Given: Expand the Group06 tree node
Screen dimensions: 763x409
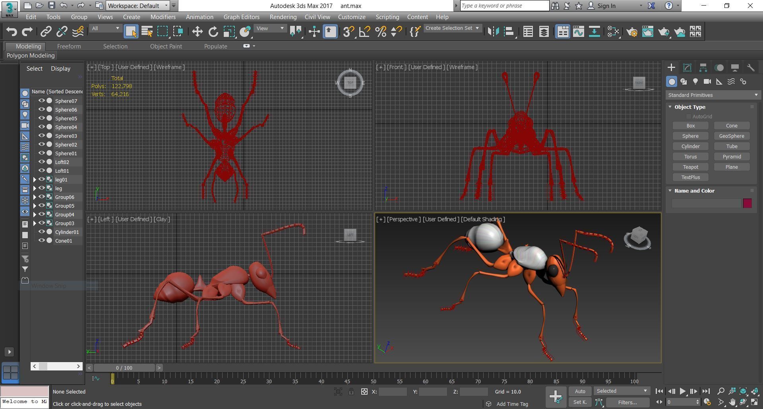Looking at the screenshot, I should (35, 197).
